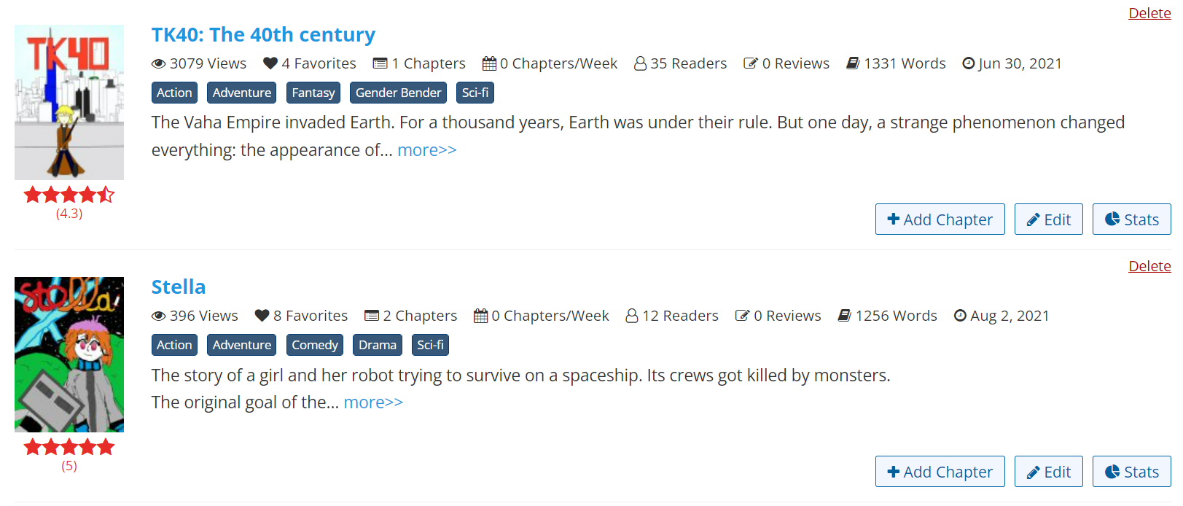
Task: Click the readers person icon for TK40
Action: tap(640, 64)
